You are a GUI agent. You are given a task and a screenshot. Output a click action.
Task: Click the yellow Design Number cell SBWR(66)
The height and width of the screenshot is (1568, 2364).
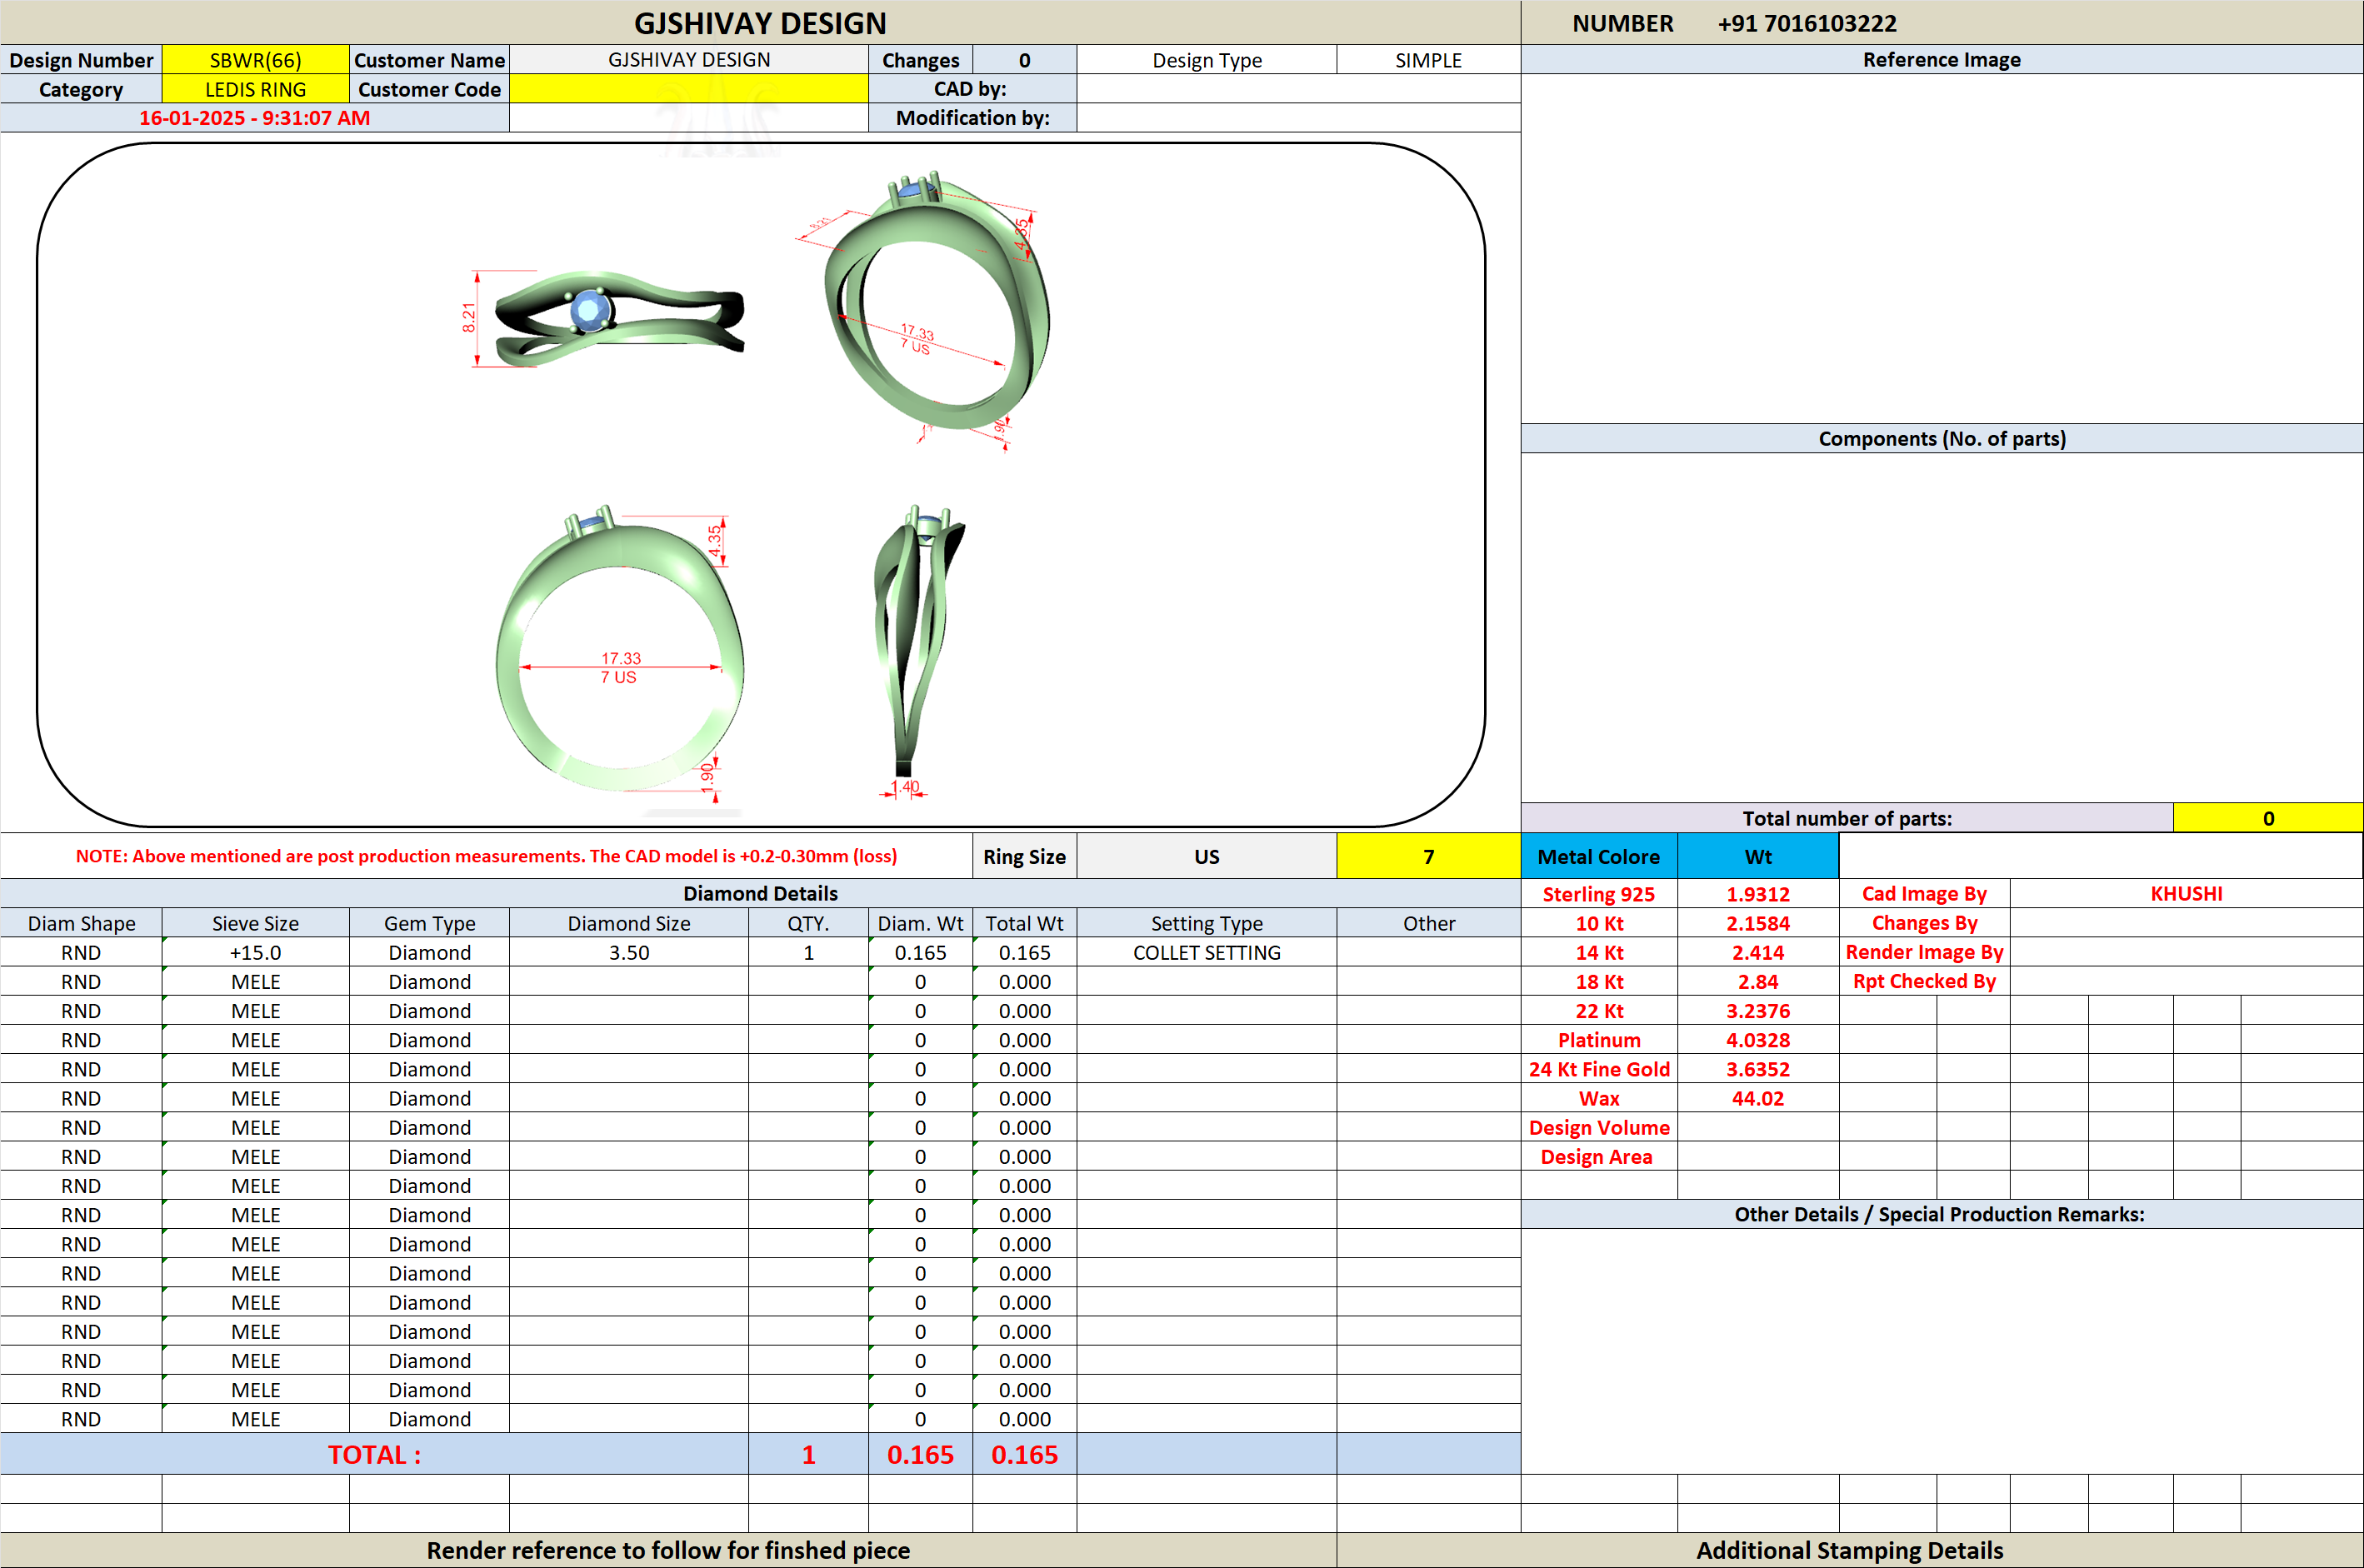[x=255, y=60]
